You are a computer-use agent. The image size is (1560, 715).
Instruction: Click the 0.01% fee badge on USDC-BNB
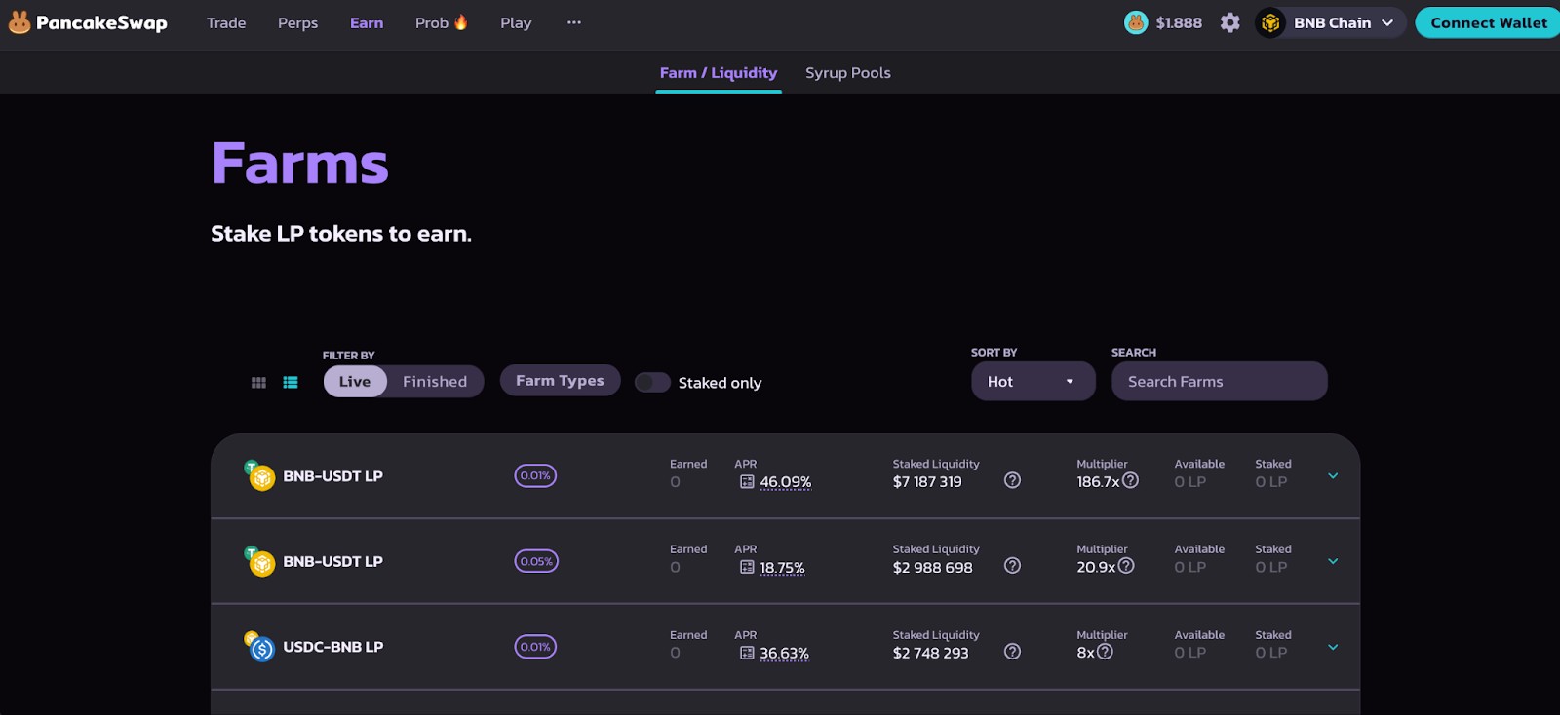click(535, 648)
